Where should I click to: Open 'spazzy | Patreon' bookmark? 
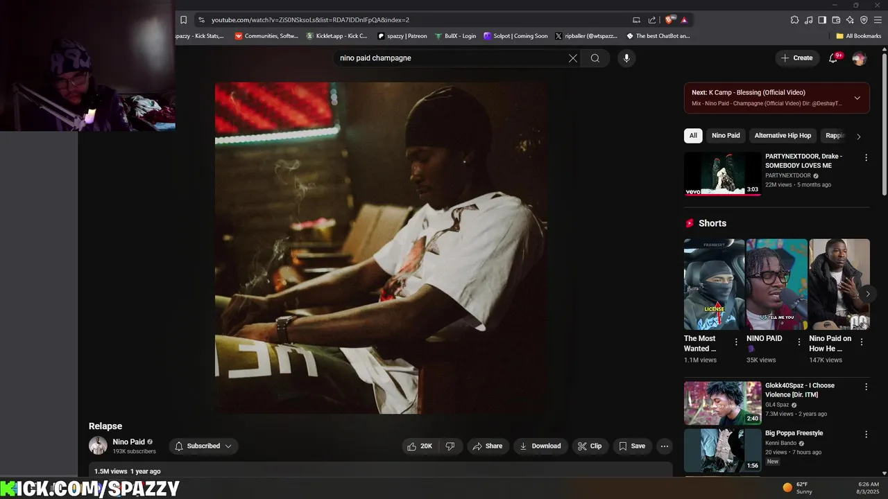pos(402,36)
